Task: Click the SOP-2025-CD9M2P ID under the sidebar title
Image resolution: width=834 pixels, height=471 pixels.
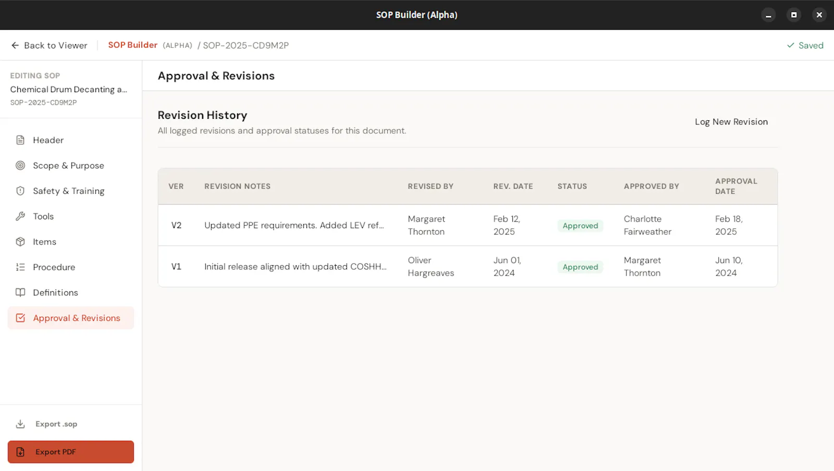Action: point(43,103)
